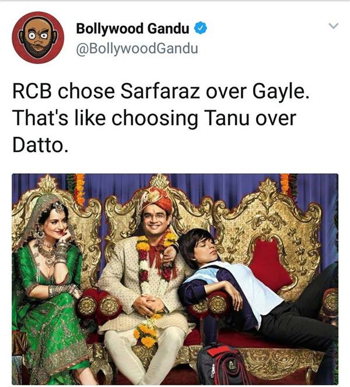Open the Bollywood Gandu profile avatar
The width and height of the screenshot is (350, 387).
point(38,37)
